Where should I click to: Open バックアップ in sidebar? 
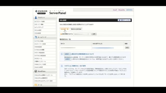click(x=45, y=27)
